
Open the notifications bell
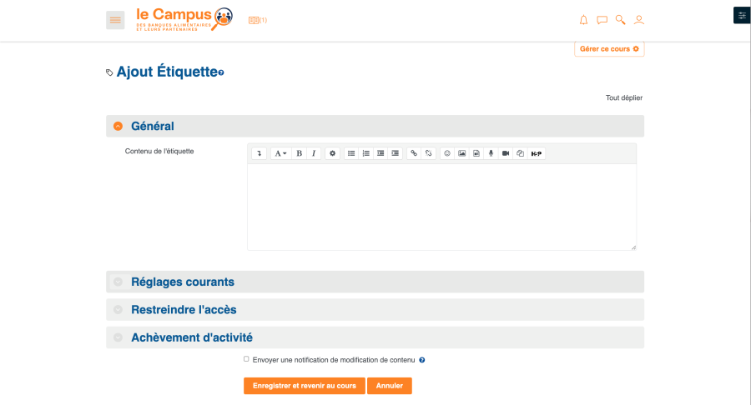point(583,20)
